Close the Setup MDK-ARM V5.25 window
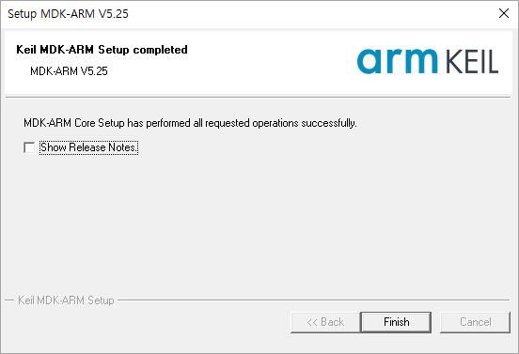Image resolution: width=519 pixels, height=354 pixels. click(504, 13)
